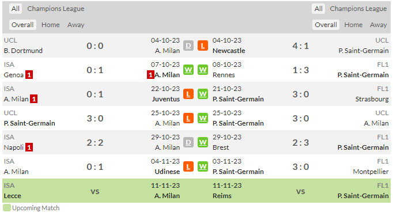Select the right Champions League filter
The height and width of the screenshot is (220, 393).
coord(358,9)
